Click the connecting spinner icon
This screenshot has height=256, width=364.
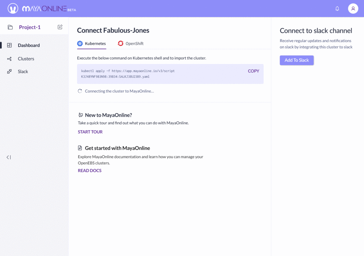[80, 91]
